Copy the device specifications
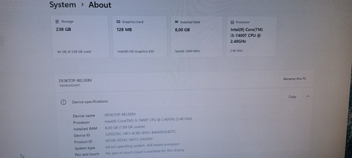 coord(292,97)
